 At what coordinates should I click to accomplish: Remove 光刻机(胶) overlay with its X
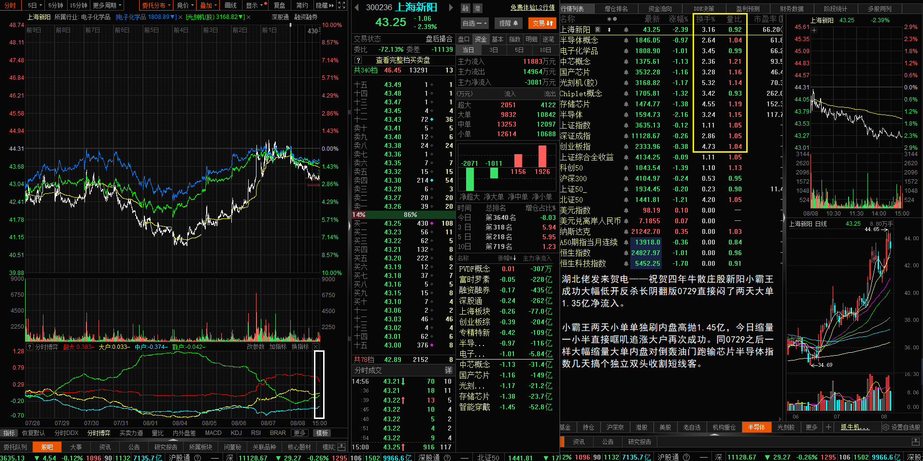click(x=248, y=17)
